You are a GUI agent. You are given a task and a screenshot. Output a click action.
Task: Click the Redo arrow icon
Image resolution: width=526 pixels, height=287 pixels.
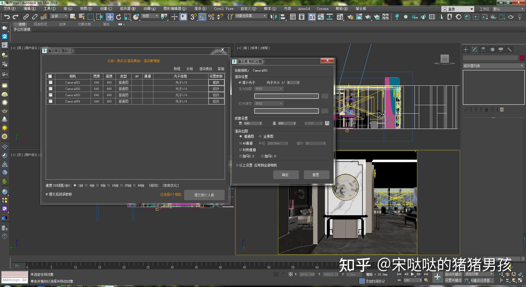16,17
